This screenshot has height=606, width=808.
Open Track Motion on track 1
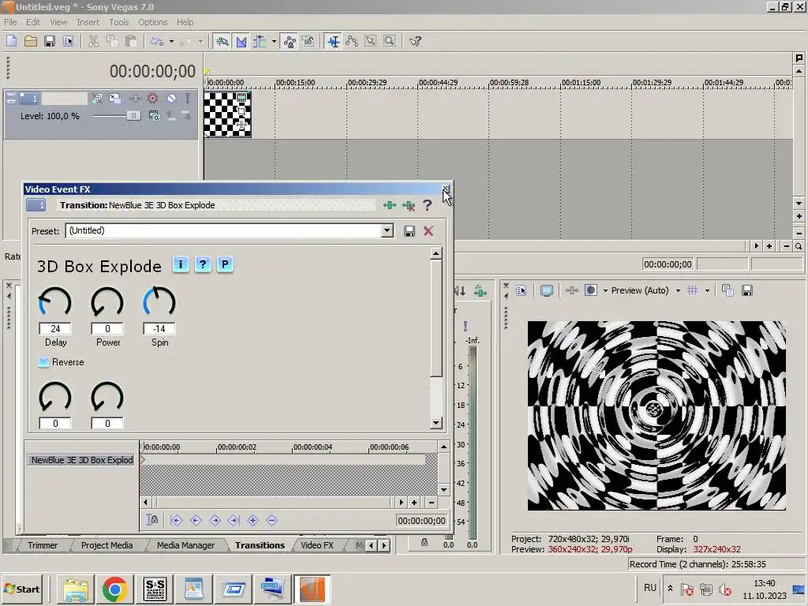115,99
